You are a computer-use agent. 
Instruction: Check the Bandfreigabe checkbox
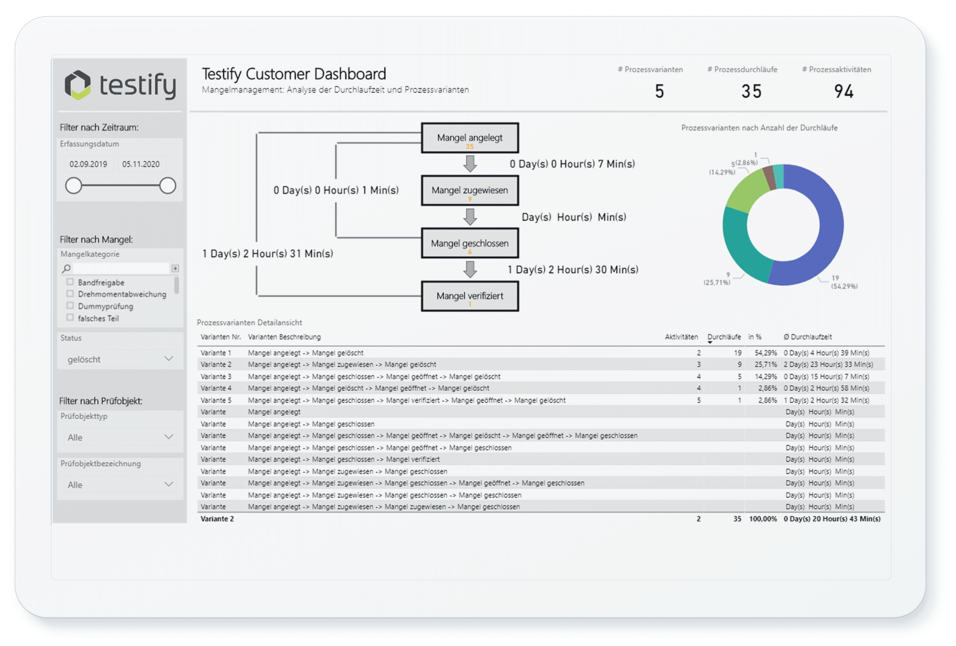click(70, 282)
